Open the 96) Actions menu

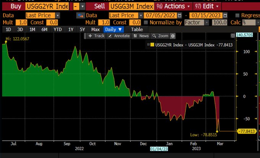click(x=173, y=7)
